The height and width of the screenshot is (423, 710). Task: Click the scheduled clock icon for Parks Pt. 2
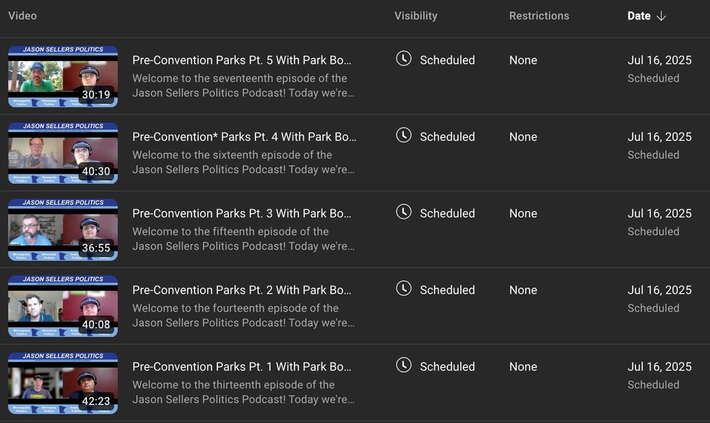403,289
